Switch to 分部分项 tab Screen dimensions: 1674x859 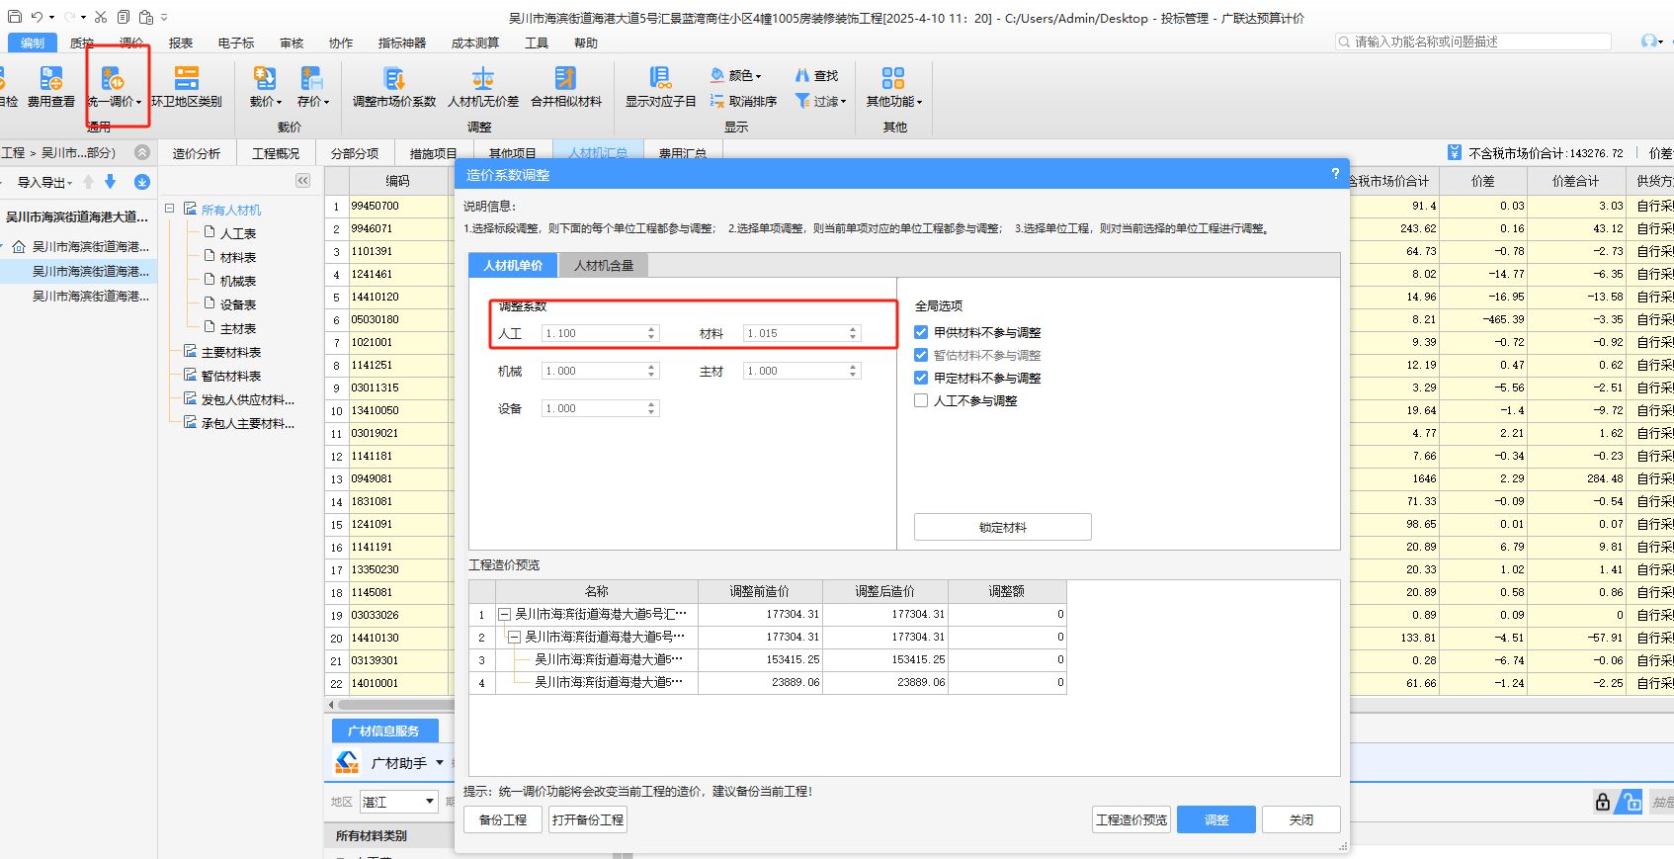coord(355,153)
